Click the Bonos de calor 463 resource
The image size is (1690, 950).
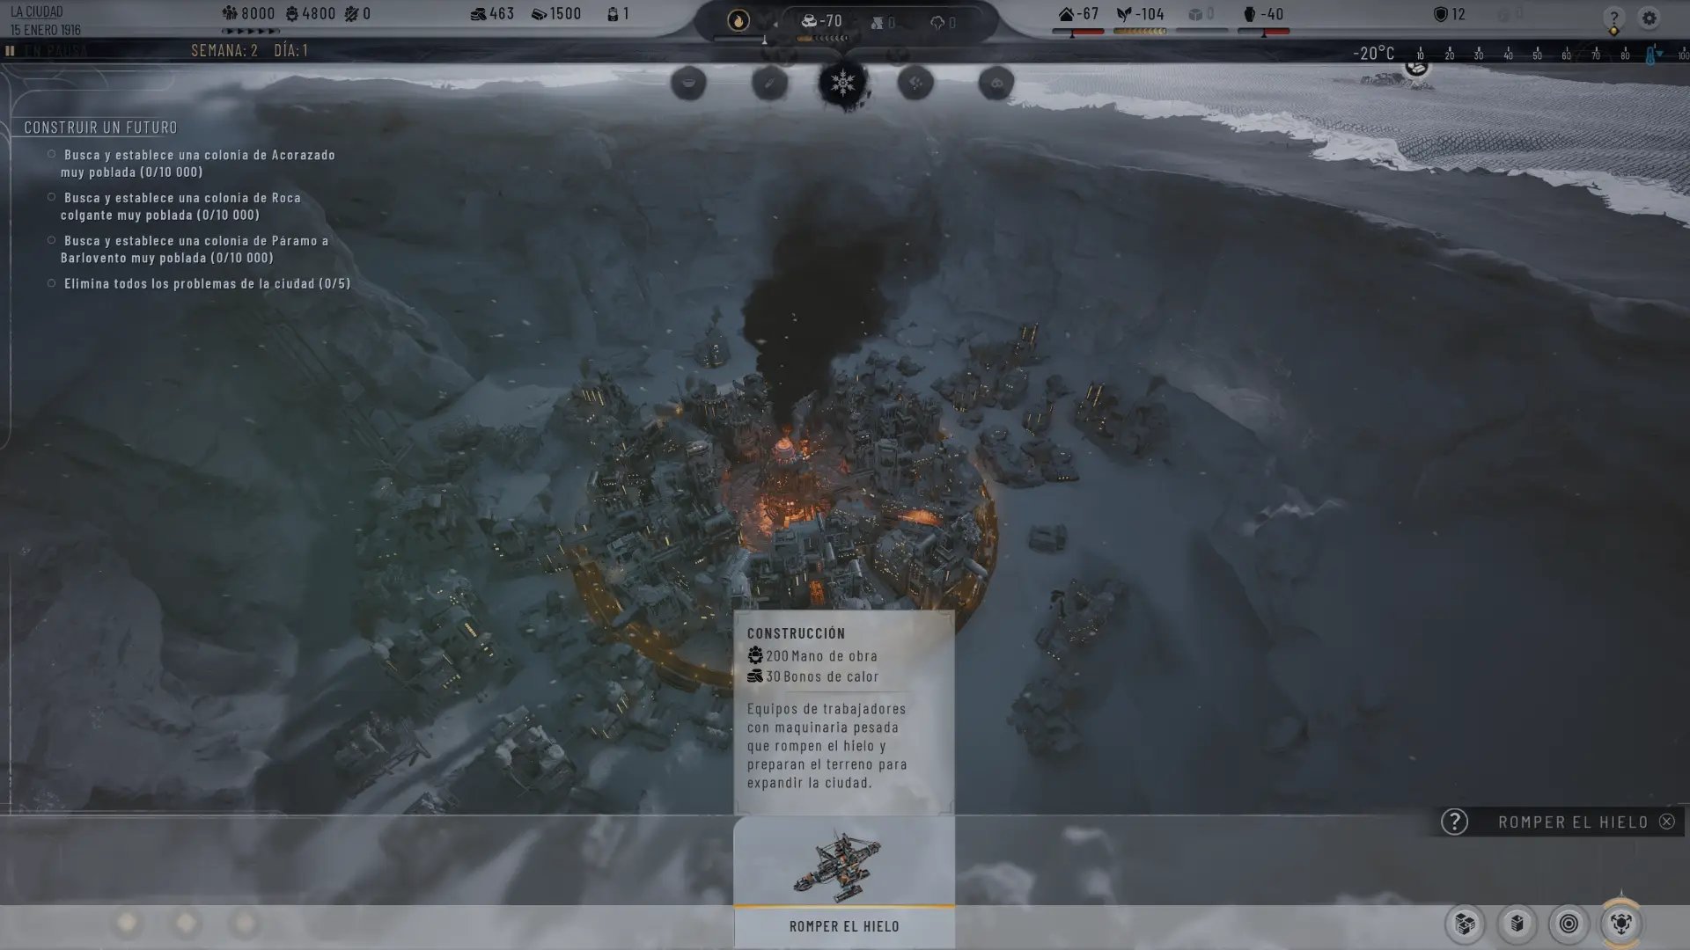(492, 14)
